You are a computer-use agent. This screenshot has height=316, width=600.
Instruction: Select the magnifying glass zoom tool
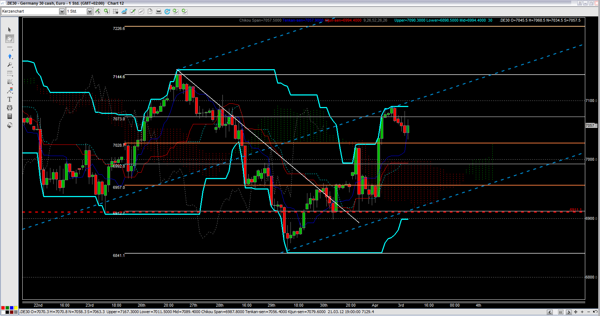pyautogui.click(x=10, y=65)
